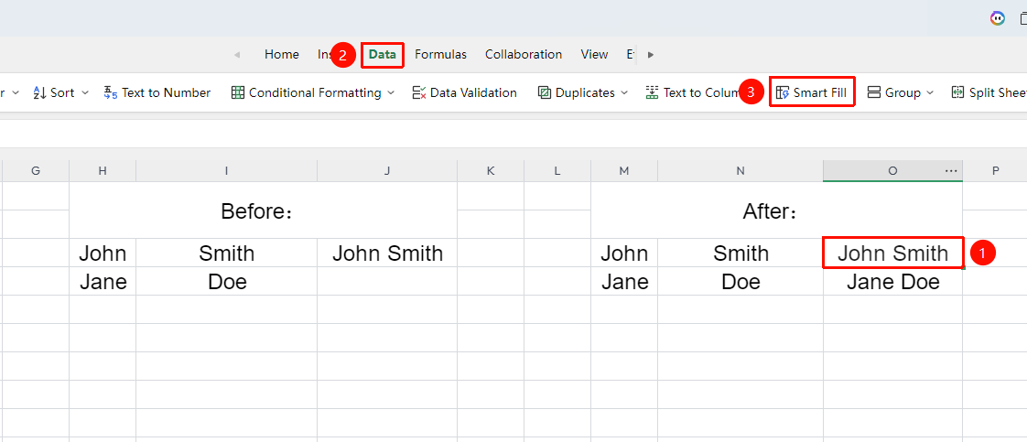The height and width of the screenshot is (442, 1027).
Task: Select column P header
Action: [996, 171]
